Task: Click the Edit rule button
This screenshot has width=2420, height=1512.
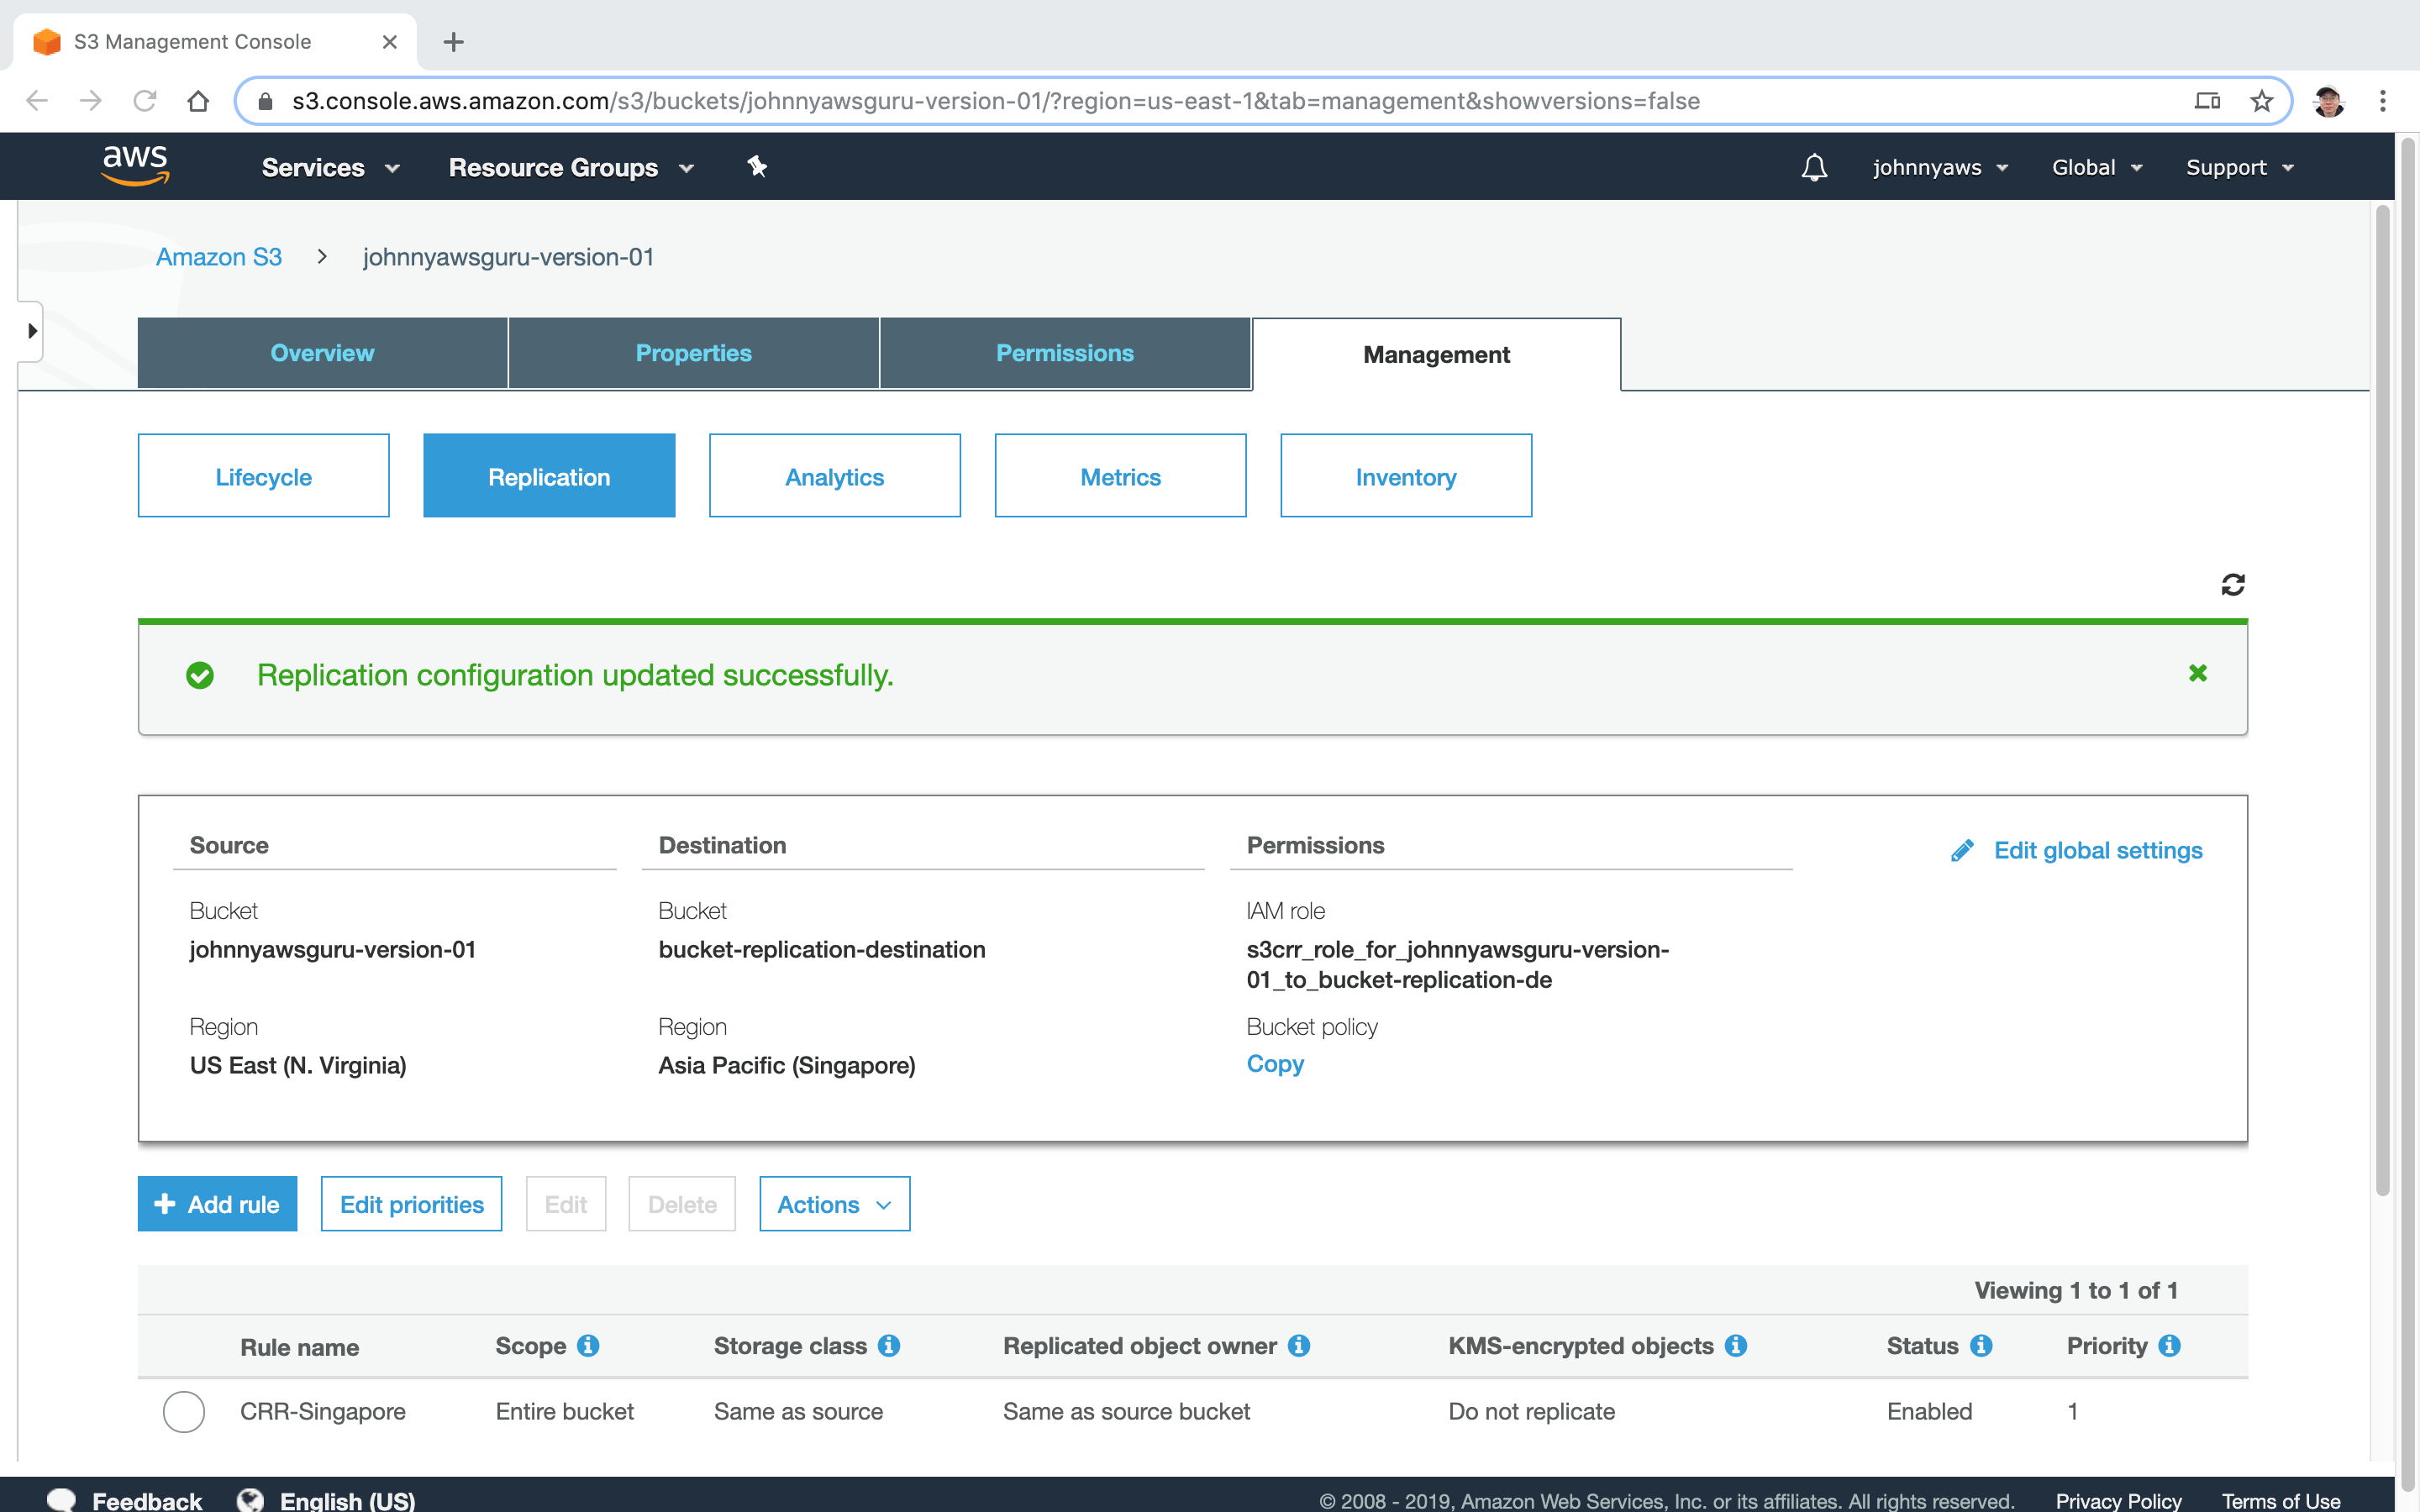Action: point(566,1204)
